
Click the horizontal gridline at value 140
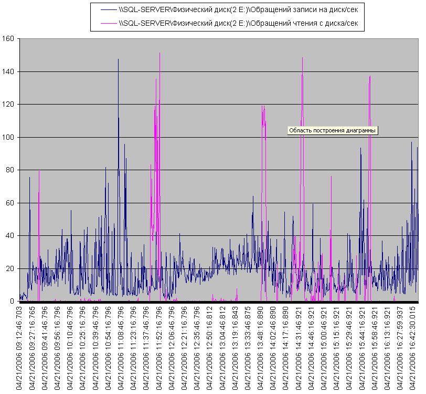point(220,71)
